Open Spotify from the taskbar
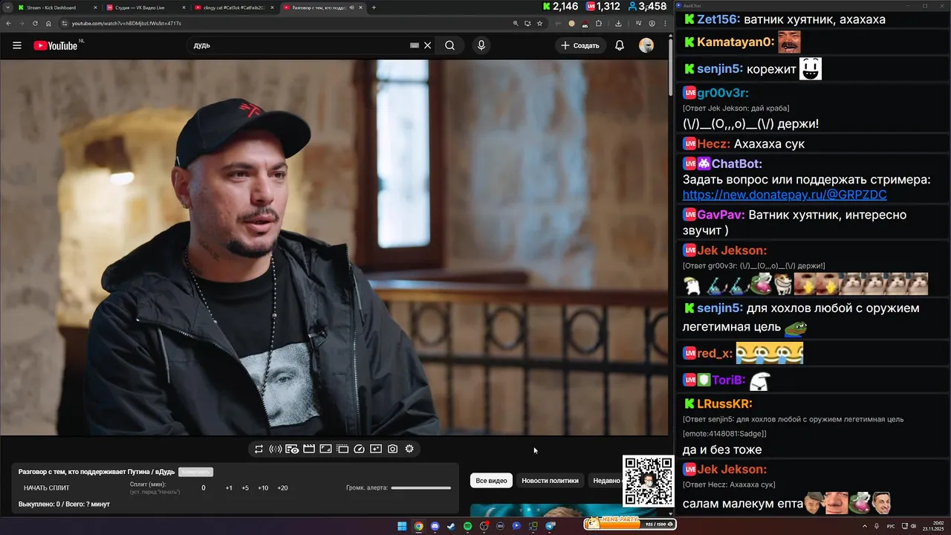 (x=467, y=526)
